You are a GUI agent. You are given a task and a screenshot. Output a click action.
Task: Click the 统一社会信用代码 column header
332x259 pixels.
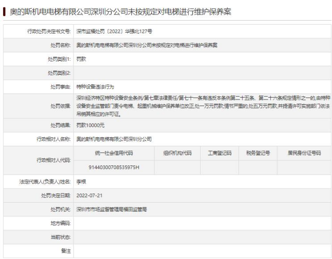pyautogui.click(x=114, y=153)
